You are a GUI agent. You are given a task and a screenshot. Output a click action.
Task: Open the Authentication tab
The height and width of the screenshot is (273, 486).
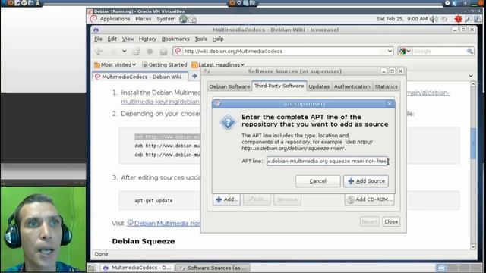point(352,86)
